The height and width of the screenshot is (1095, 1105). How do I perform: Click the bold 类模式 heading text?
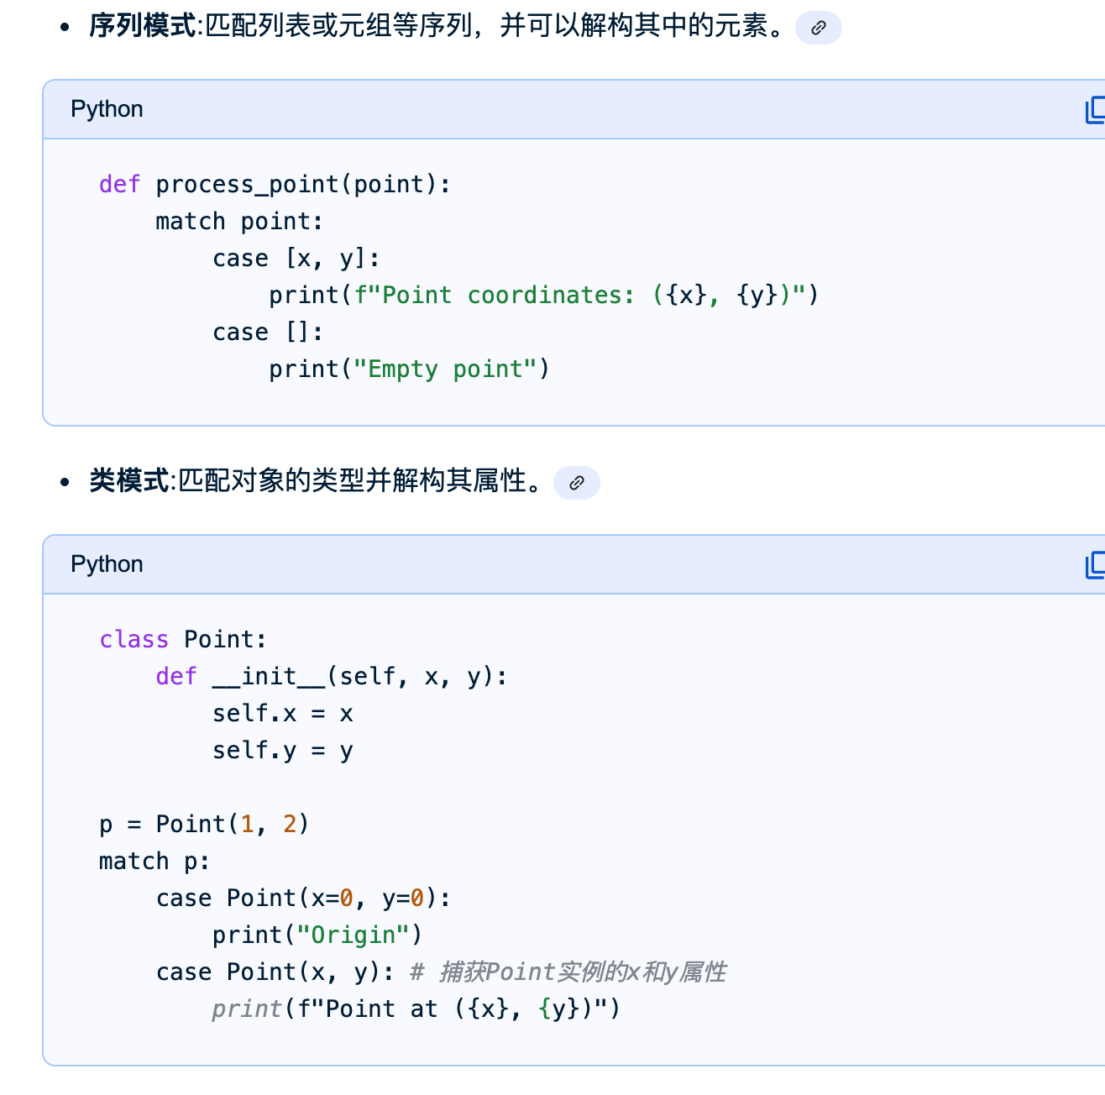(129, 481)
